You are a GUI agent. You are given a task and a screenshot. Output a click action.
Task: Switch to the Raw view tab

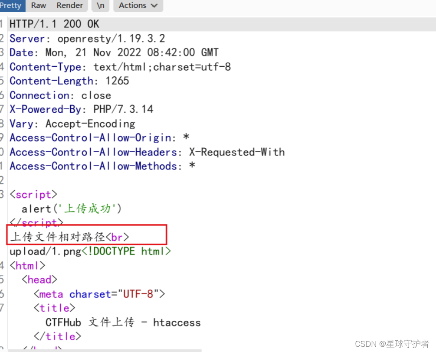[38, 5]
